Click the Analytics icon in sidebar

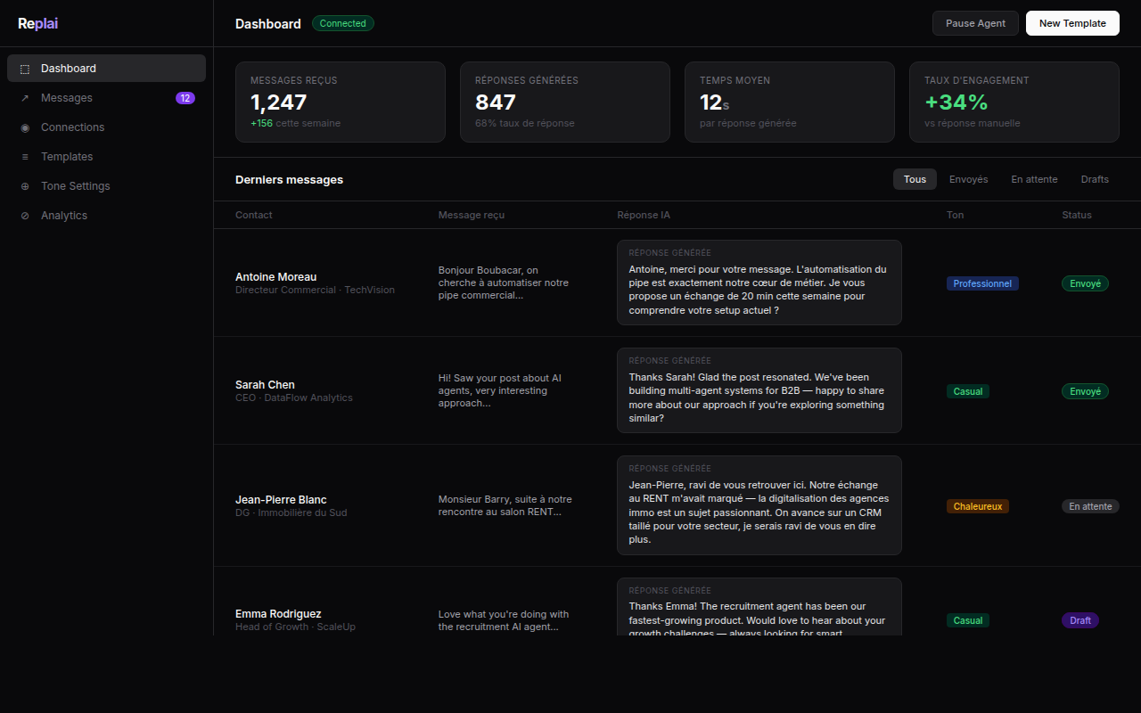coord(25,216)
